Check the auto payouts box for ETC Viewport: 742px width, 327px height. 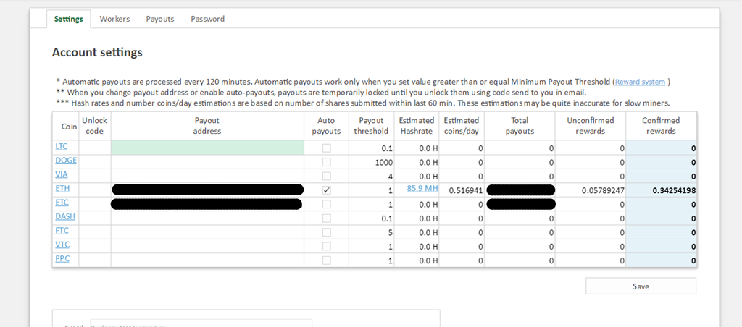pos(326,203)
